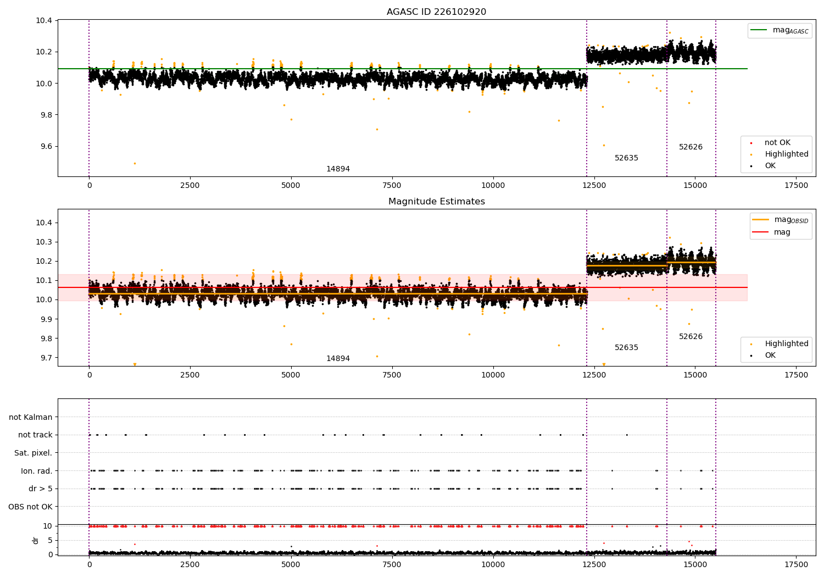Click the 'dr' y-axis label of bottom panel

[x=36, y=540]
